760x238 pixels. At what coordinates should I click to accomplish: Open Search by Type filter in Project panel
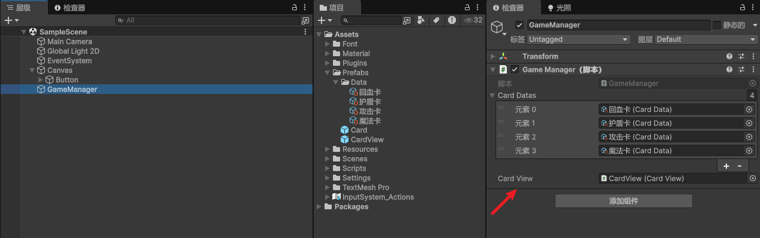[x=420, y=20]
